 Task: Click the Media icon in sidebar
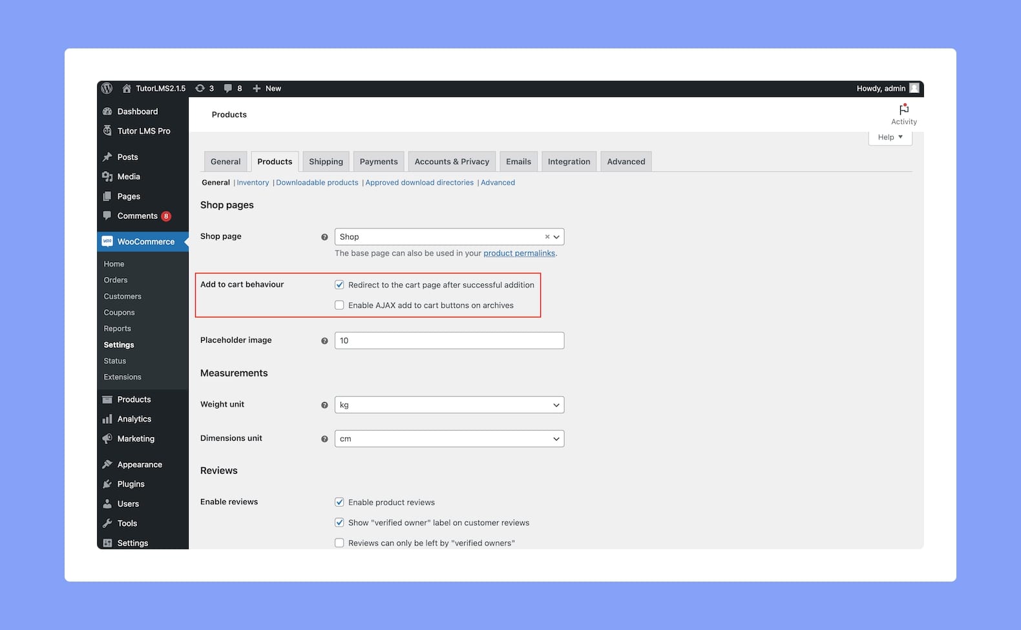click(107, 176)
